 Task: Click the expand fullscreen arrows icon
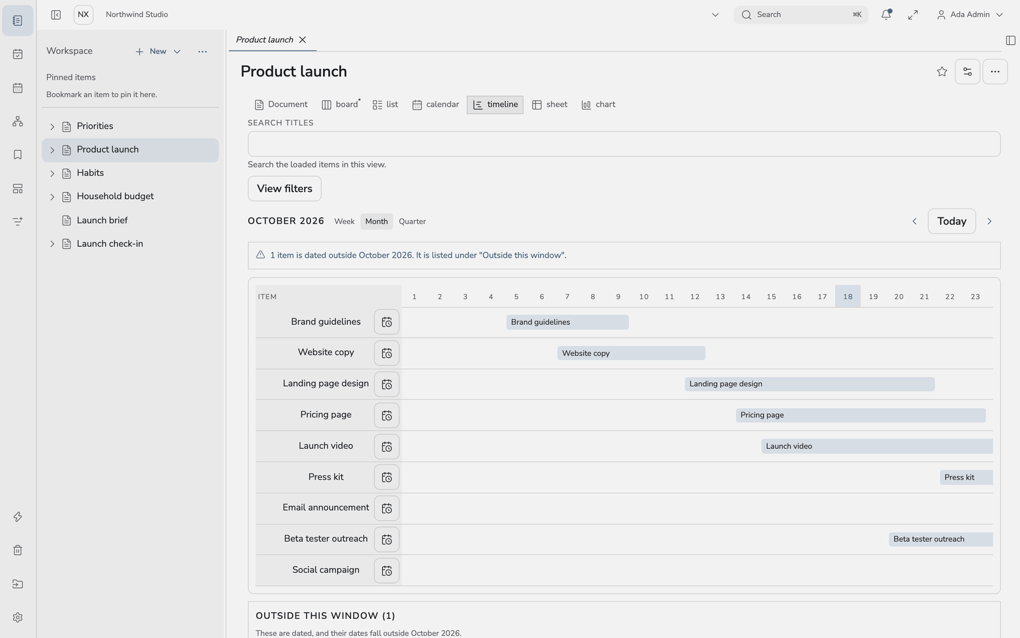click(913, 15)
